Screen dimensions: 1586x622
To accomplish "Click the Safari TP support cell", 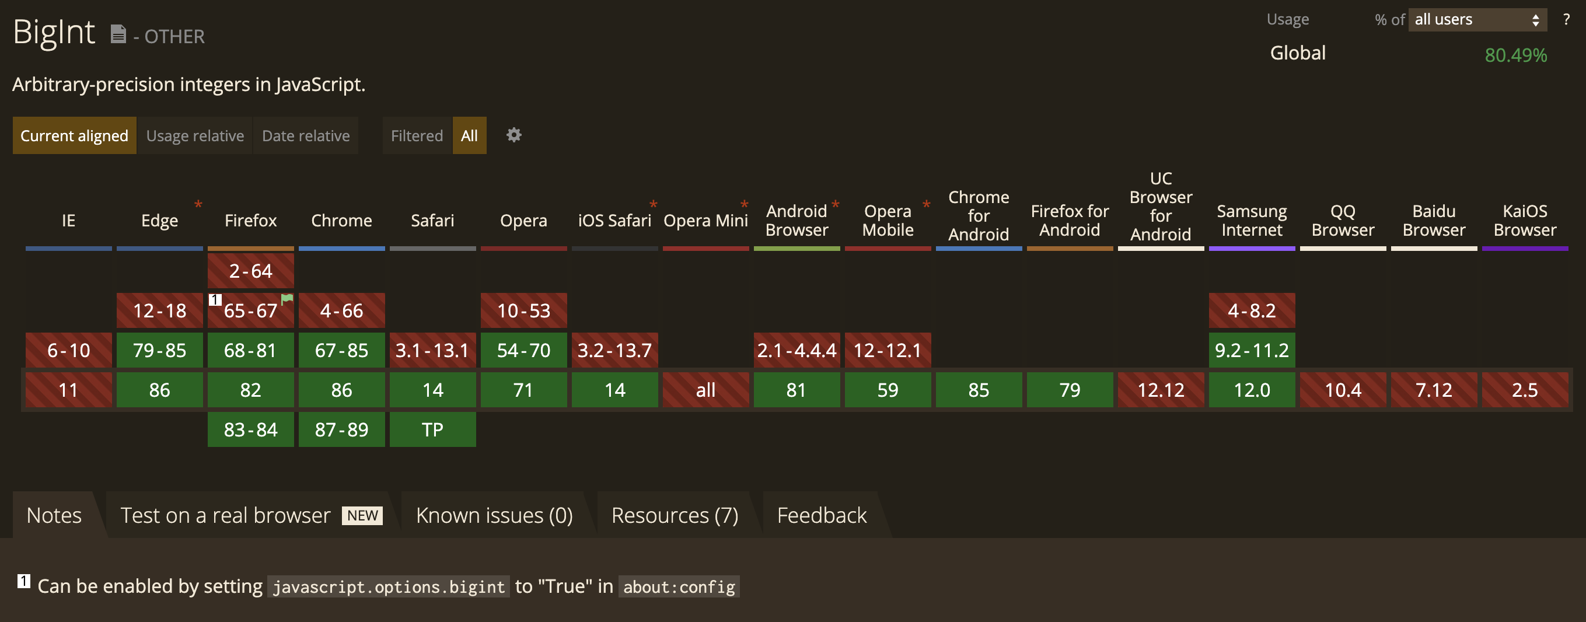I will pos(432,429).
